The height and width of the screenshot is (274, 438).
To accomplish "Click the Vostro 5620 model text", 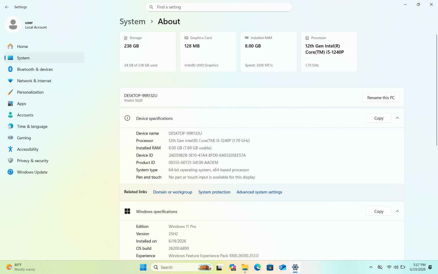I will [133, 101].
